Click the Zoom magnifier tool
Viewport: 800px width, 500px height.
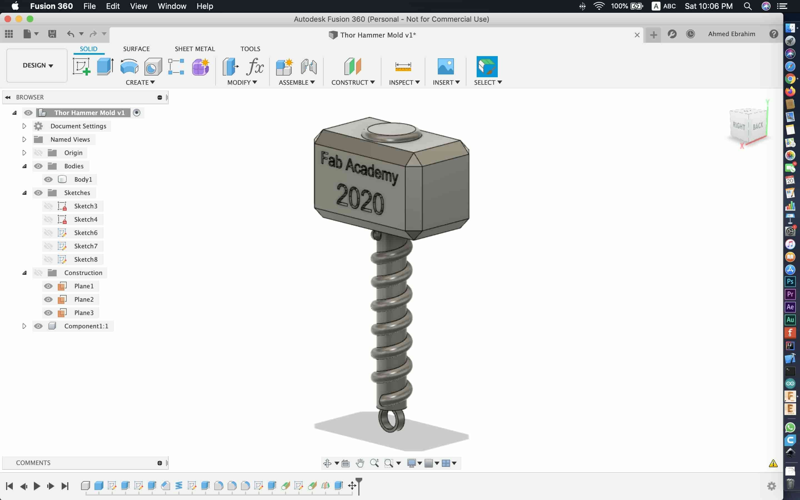[374, 463]
